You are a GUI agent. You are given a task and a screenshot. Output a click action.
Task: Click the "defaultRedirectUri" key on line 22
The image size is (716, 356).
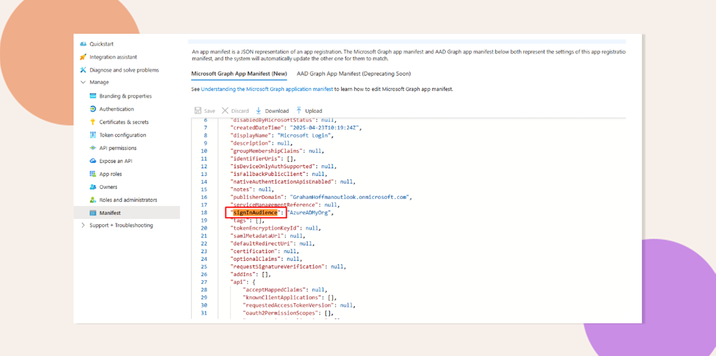pyautogui.click(x=262, y=243)
